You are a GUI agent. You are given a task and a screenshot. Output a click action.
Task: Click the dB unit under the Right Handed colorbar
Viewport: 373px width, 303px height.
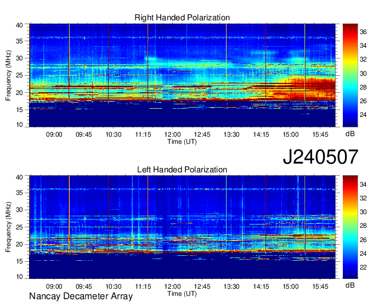[350, 134]
